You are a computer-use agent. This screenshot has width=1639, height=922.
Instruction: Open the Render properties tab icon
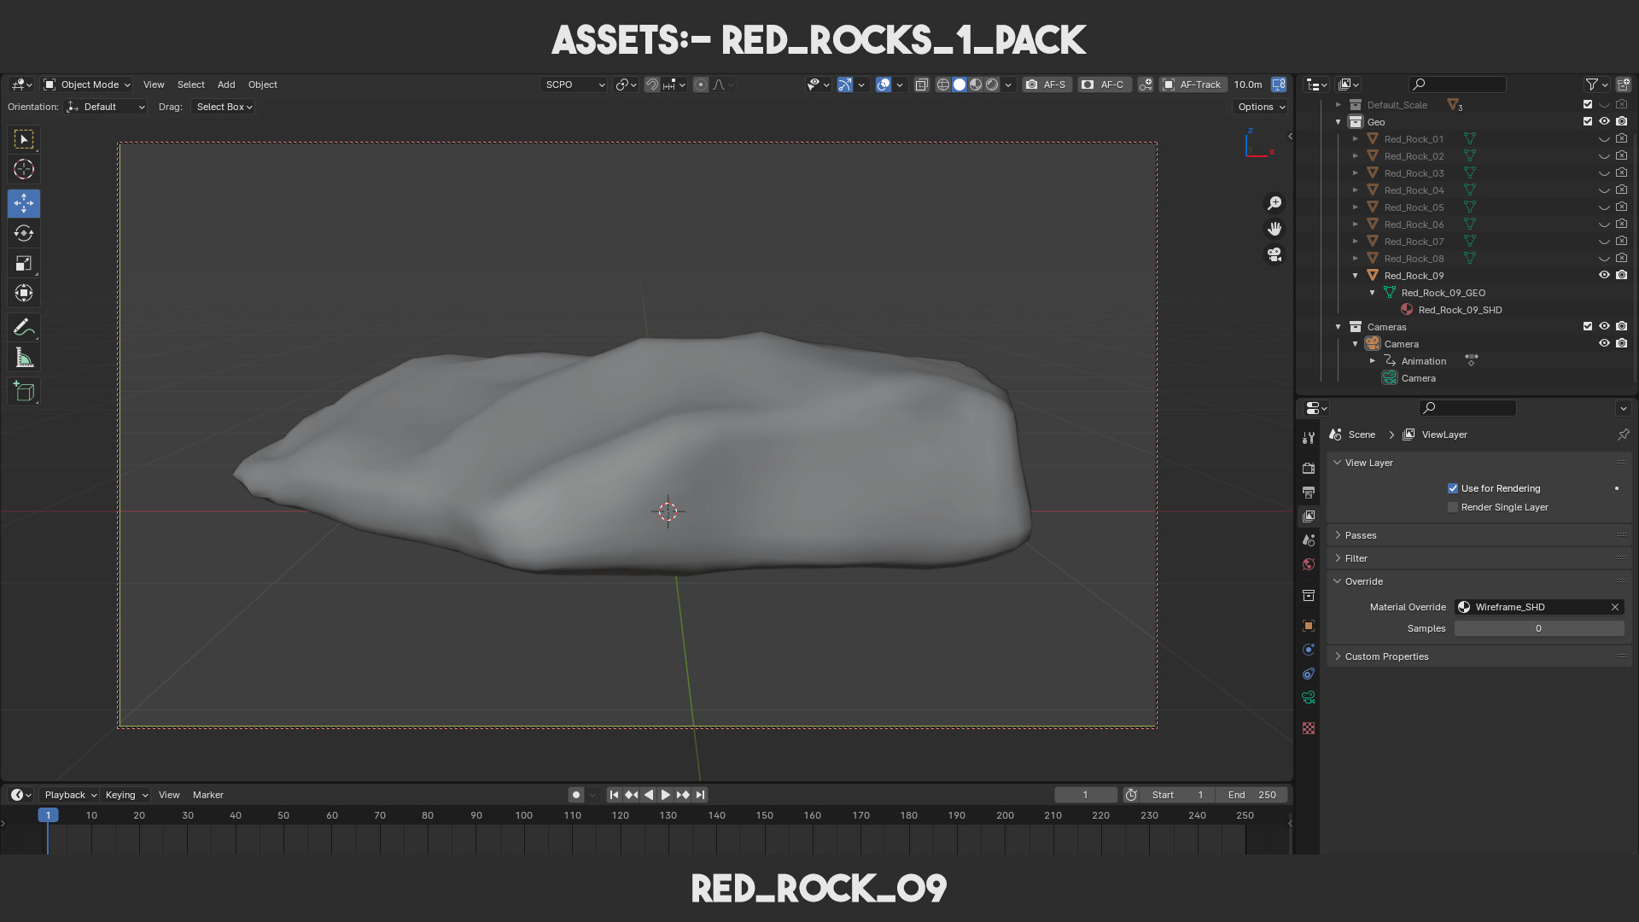pyautogui.click(x=1309, y=468)
